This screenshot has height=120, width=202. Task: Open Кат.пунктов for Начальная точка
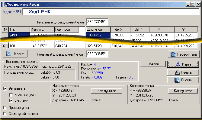click(107, 91)
